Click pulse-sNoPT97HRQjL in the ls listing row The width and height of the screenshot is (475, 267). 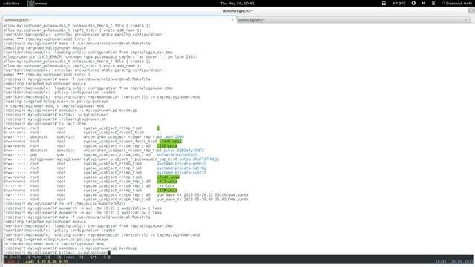(199, 159)
